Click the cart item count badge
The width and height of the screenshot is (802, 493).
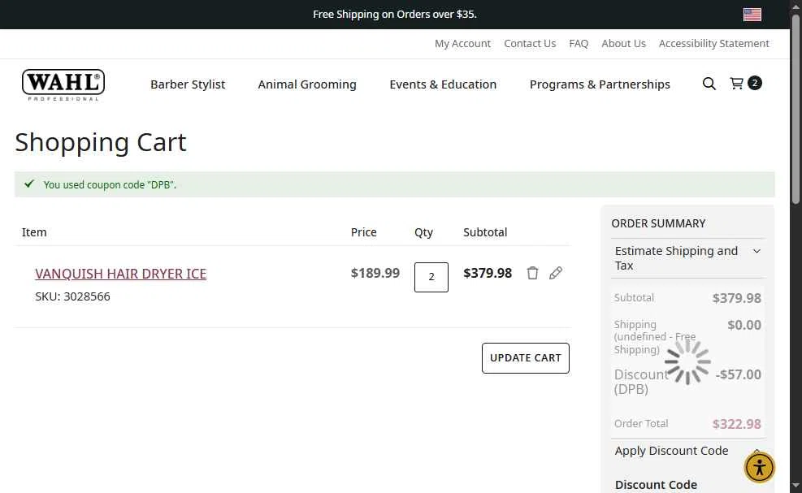754,83
